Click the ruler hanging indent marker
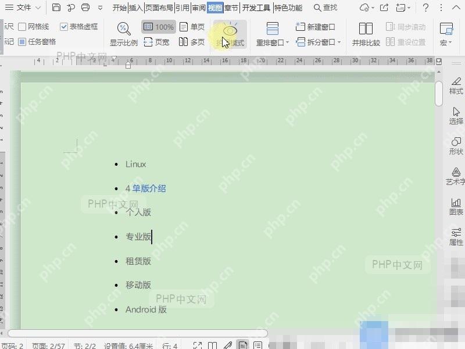This screenshot has height=349, width=465. tap(128, 65)
